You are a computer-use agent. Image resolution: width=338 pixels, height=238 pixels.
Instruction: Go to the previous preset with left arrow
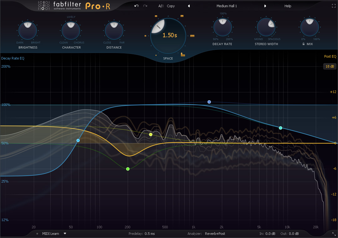[x=189, y=6]
